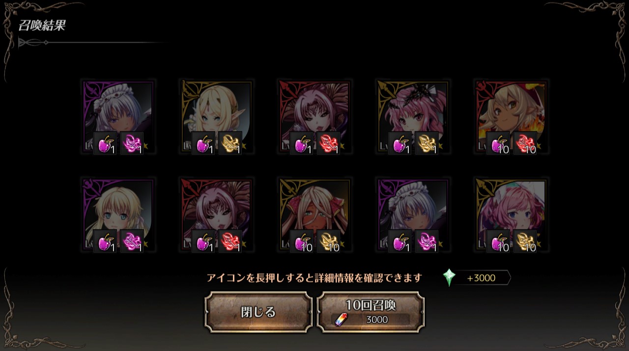Click the red shard icon on red-hood card
Viewport: 629px width, 351px height.
coord(525,144)
